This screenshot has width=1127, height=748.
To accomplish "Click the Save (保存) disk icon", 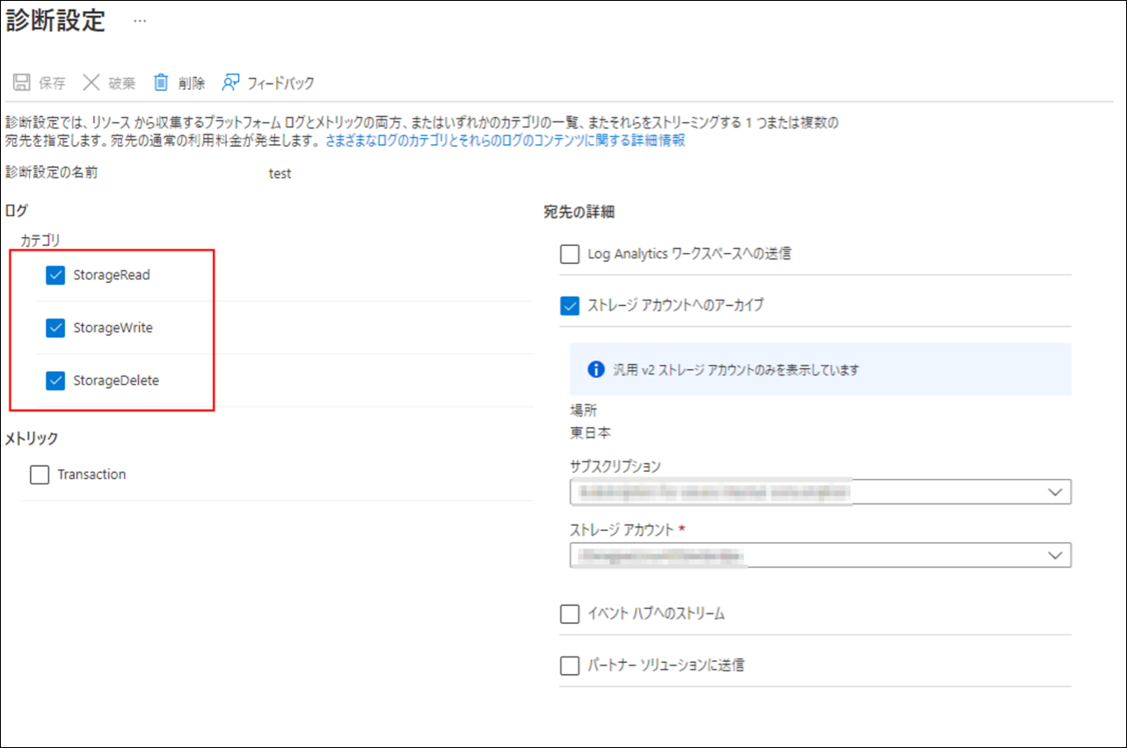I will click(x=20, y=82).
